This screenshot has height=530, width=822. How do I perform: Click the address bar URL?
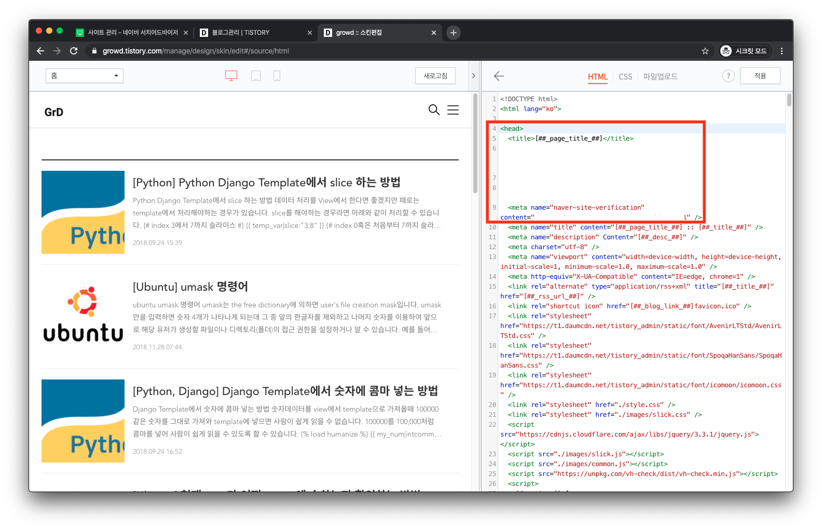click(x=196, y=51)
